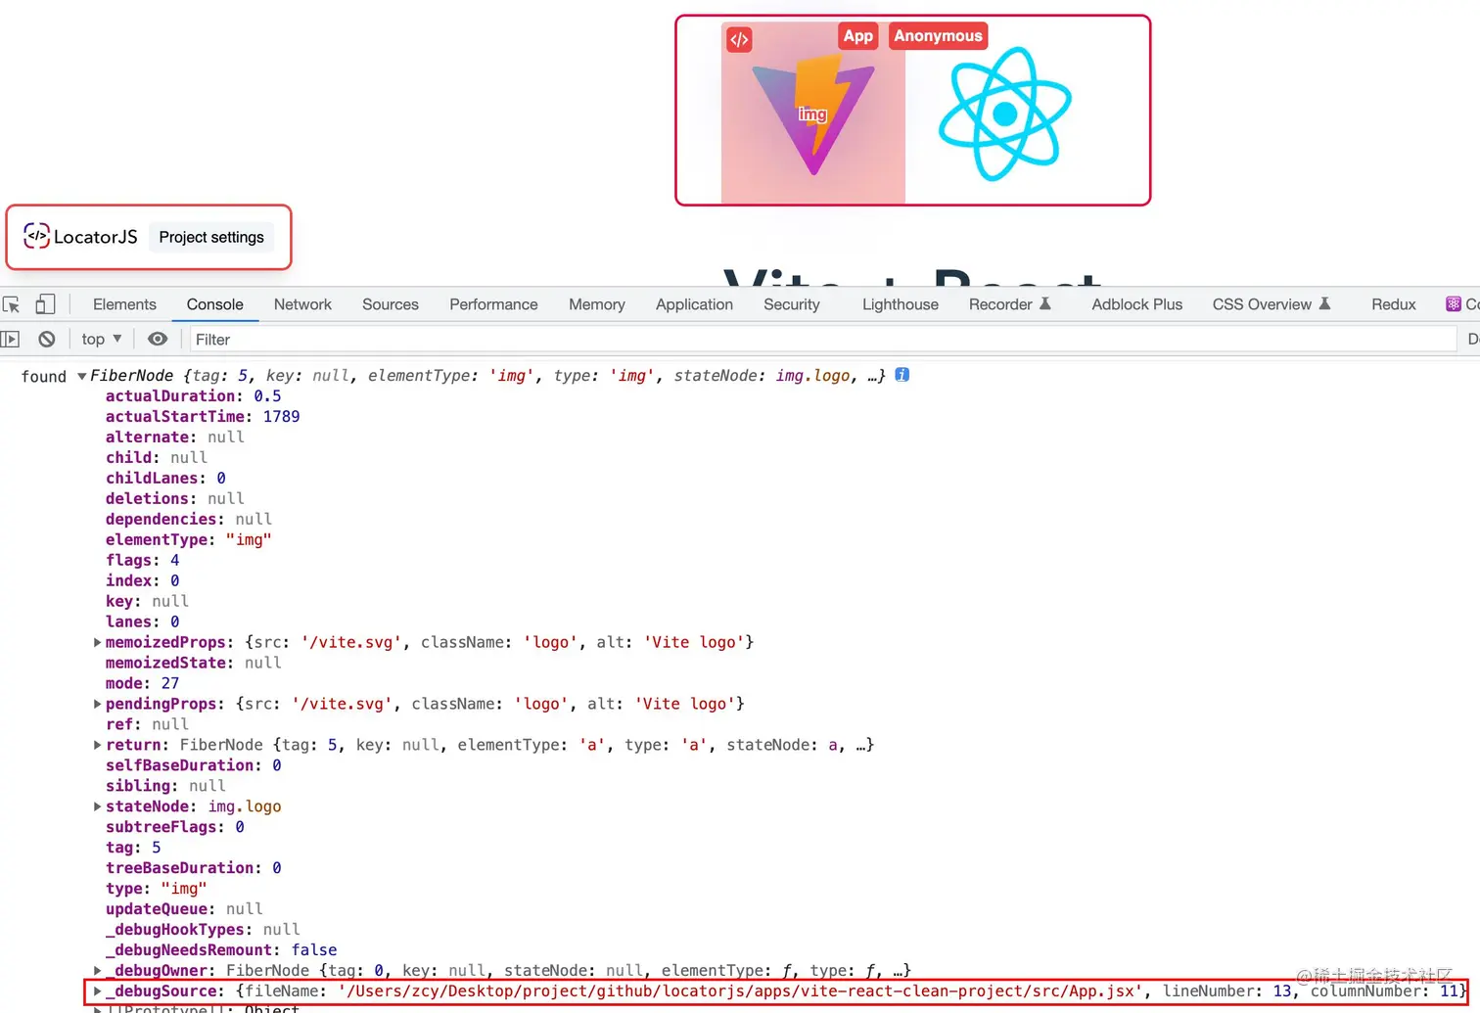Click the updateQueue: null line
The image size is (1480, 1013).
184,909
